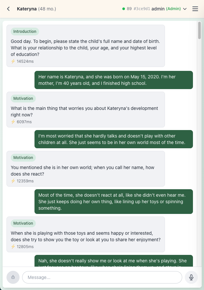Click the admin (Admin) user label
Screen dimensions: 204x290
pos(166,9)
